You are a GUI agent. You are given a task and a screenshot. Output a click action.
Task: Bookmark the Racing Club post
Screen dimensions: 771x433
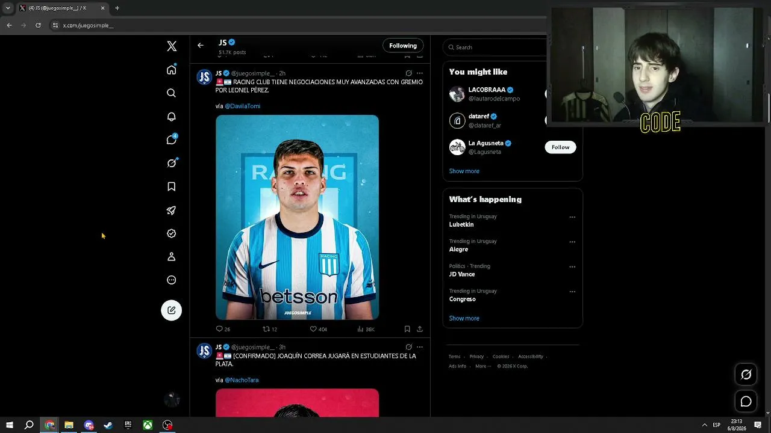407,329
